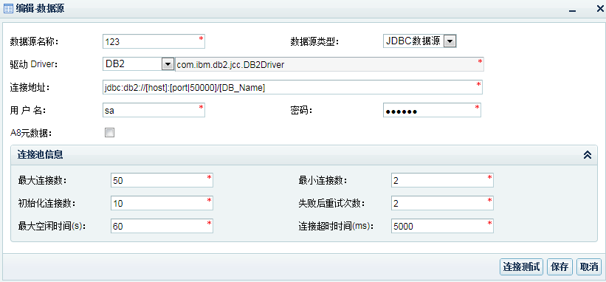Minimize the 编辑-数据源 dialog

pyautogui.click(x=572, y=10)
